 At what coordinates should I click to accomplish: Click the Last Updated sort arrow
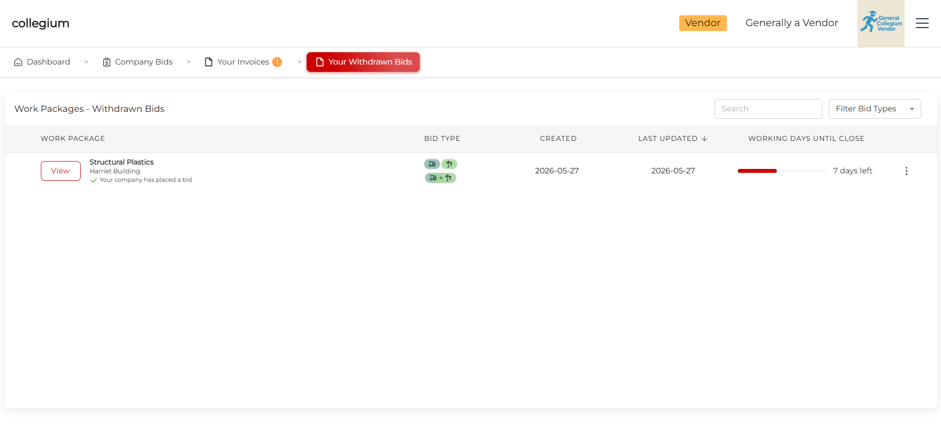704,139
